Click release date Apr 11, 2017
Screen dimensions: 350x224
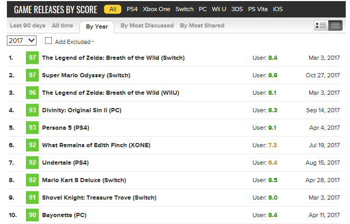324,215
